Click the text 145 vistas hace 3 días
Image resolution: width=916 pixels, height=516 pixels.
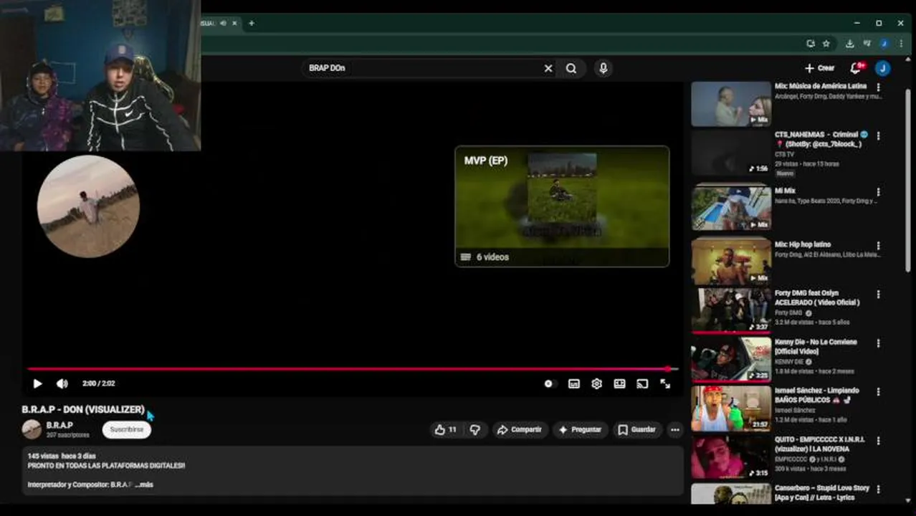click(62, 456)
